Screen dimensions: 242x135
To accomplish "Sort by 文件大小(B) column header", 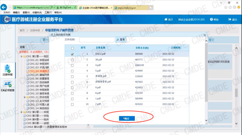I will 142,48.
